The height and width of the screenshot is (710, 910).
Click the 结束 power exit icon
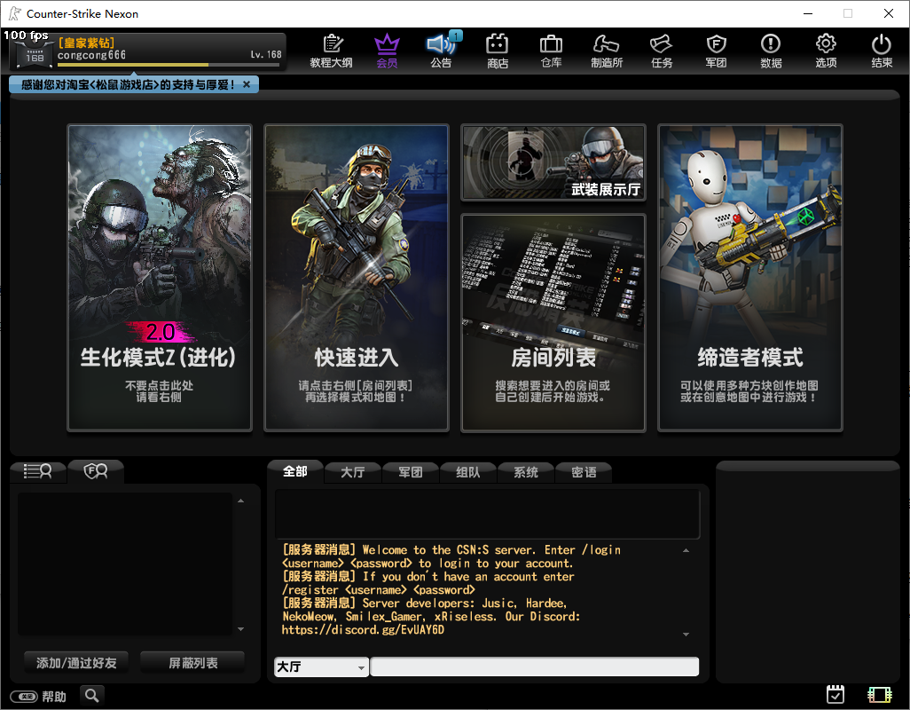(x=881, y=51)
